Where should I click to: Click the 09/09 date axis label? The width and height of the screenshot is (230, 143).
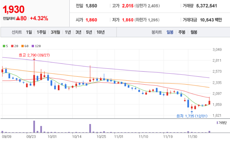click(7, 137)
